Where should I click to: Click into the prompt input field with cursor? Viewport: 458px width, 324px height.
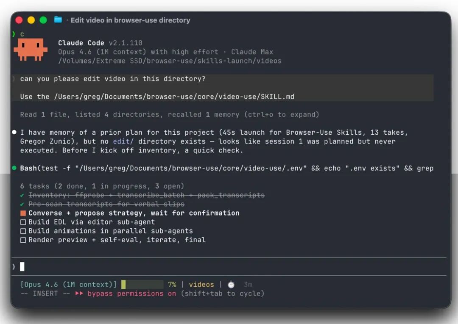point(229,266)
